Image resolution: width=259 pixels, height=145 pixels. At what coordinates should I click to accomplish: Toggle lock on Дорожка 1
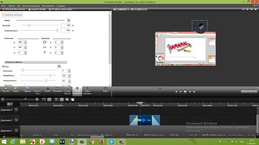16,130
